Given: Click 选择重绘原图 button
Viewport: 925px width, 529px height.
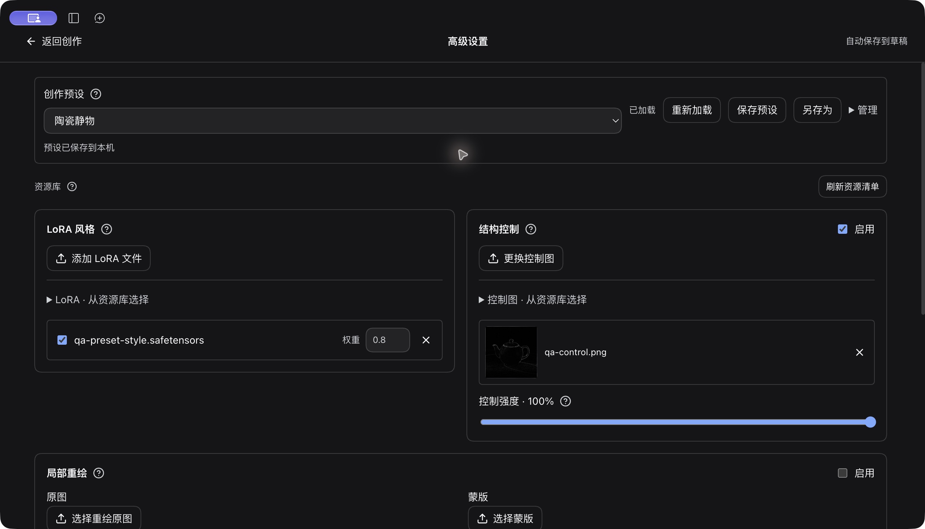Looking at the screenshot, I should click(x=94, y=518).
